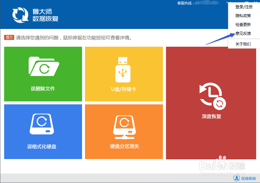The image size is (260, 183).
Task: Choose 意见反馈 menu entry
Action: (244, 33)
